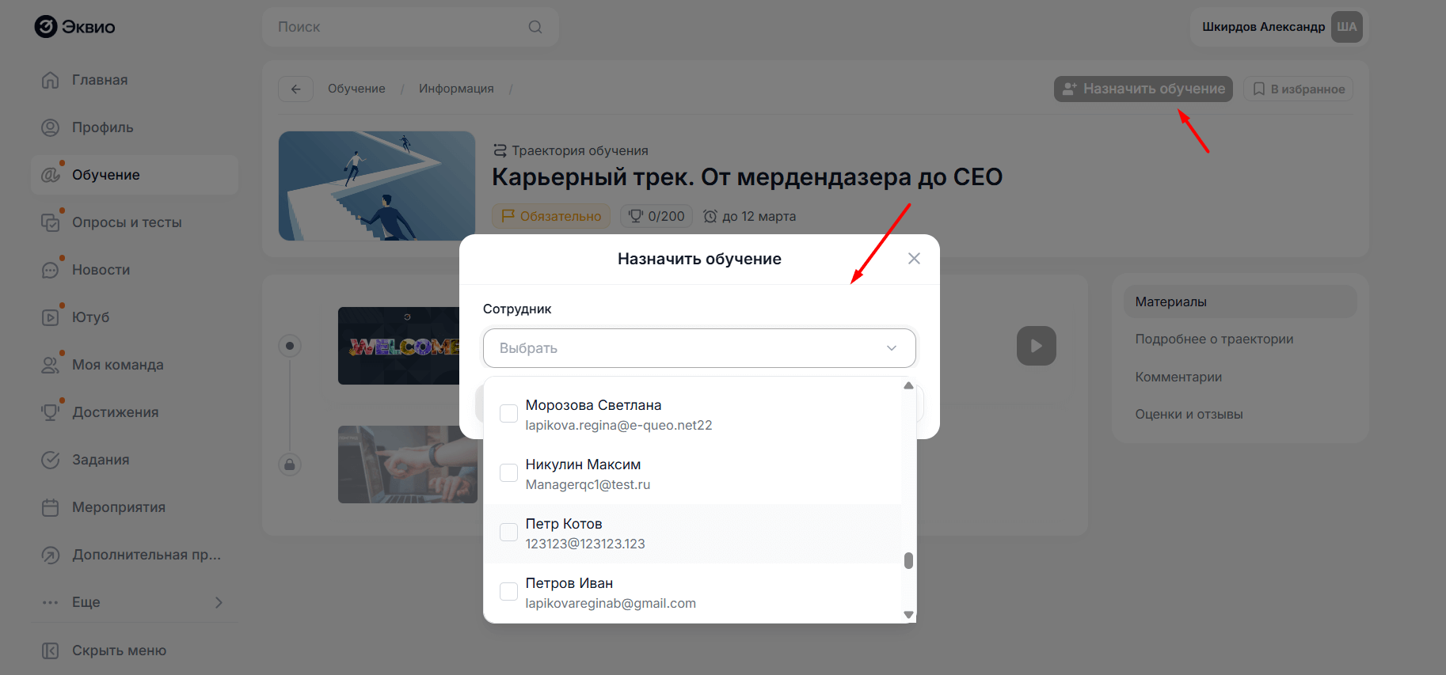Click the Еще three-dots icon
This screenshot has width=1446, height=675.
click(x=50, y=602)
